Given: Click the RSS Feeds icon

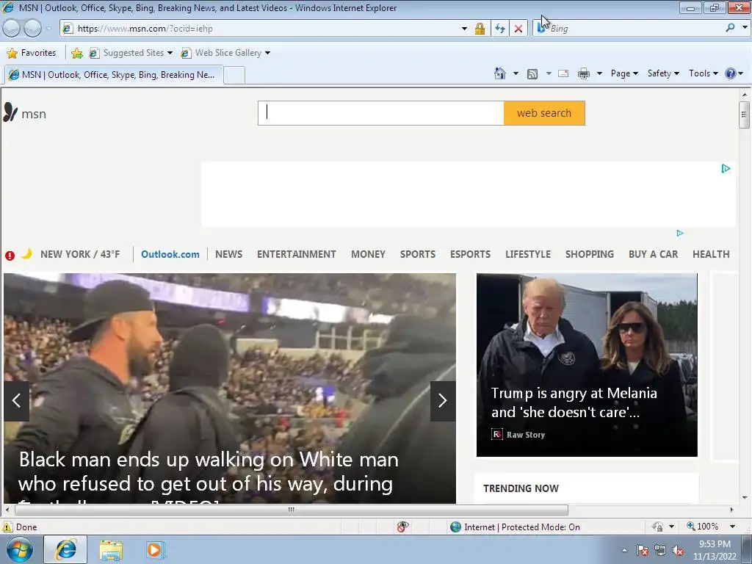Looking at the screenshot, I should (x=532, y=74).
